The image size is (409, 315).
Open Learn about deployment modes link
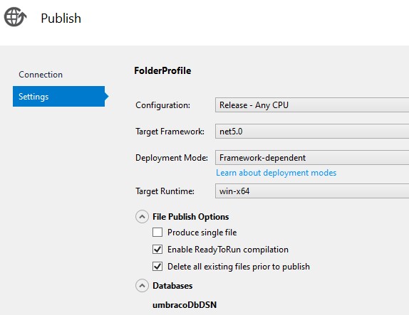276,173
